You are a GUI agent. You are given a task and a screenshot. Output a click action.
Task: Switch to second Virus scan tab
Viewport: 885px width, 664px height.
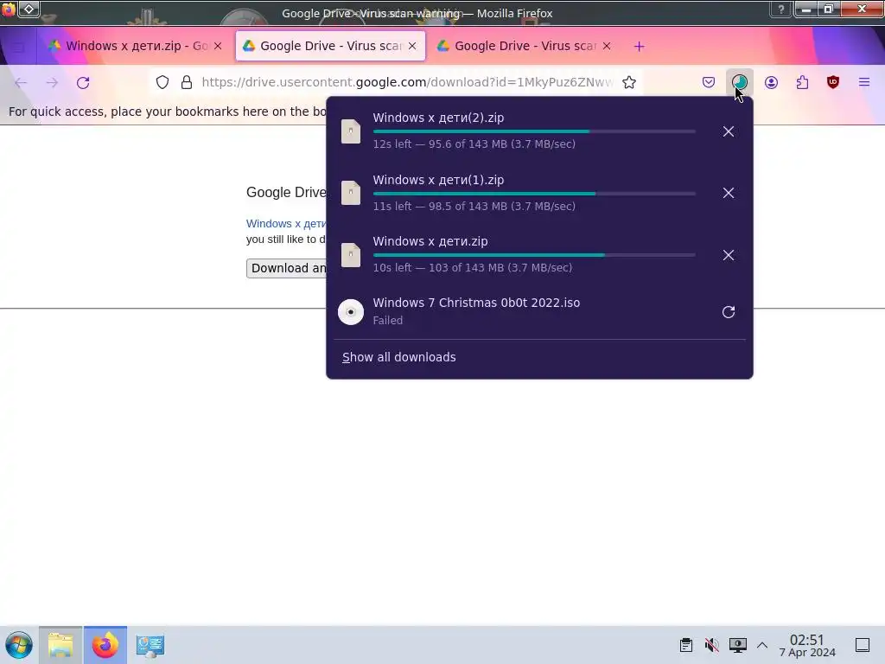pyautogui.click(x=330, y=47)
